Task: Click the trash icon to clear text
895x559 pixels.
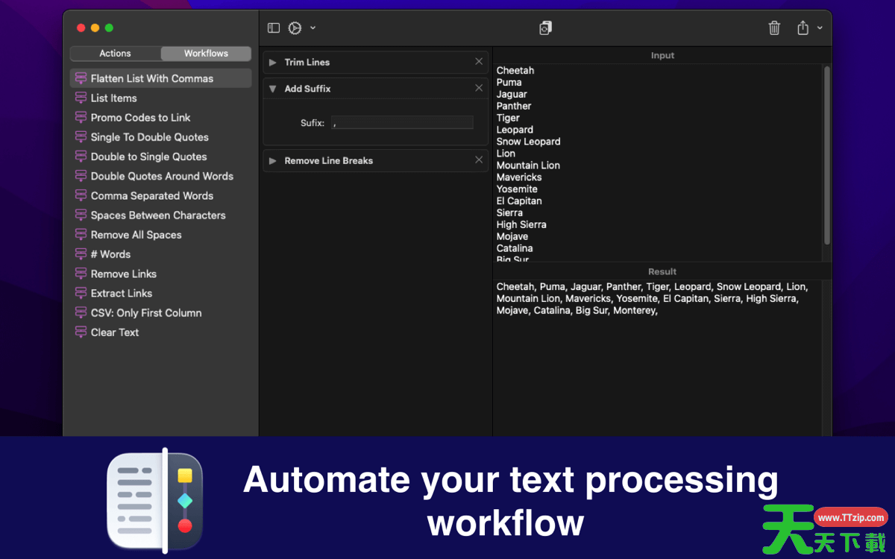Action: click(774, 28)
